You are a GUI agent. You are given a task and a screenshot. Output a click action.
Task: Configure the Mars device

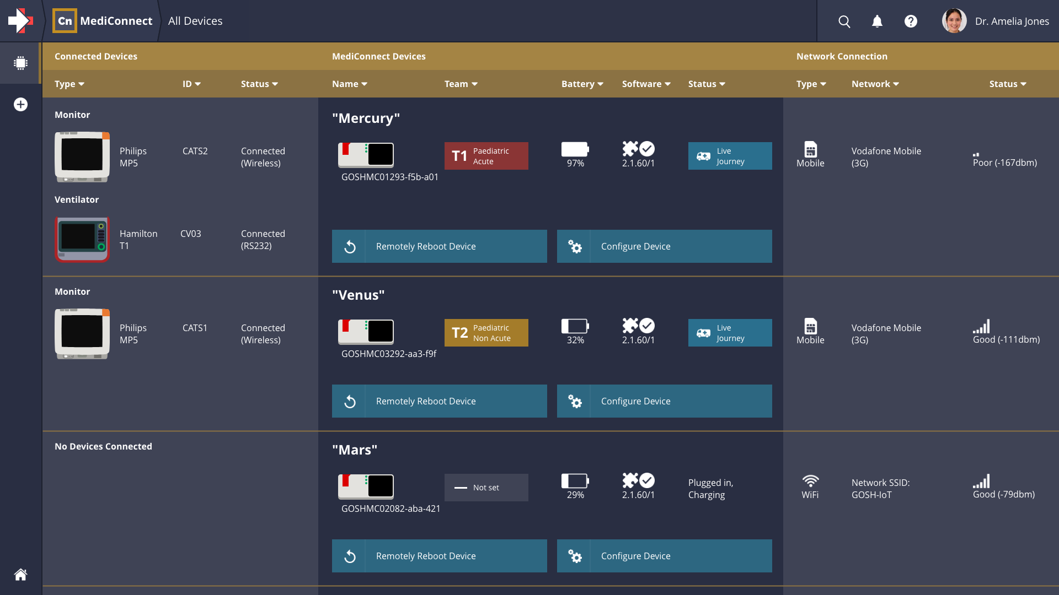(x=664, y=556)
